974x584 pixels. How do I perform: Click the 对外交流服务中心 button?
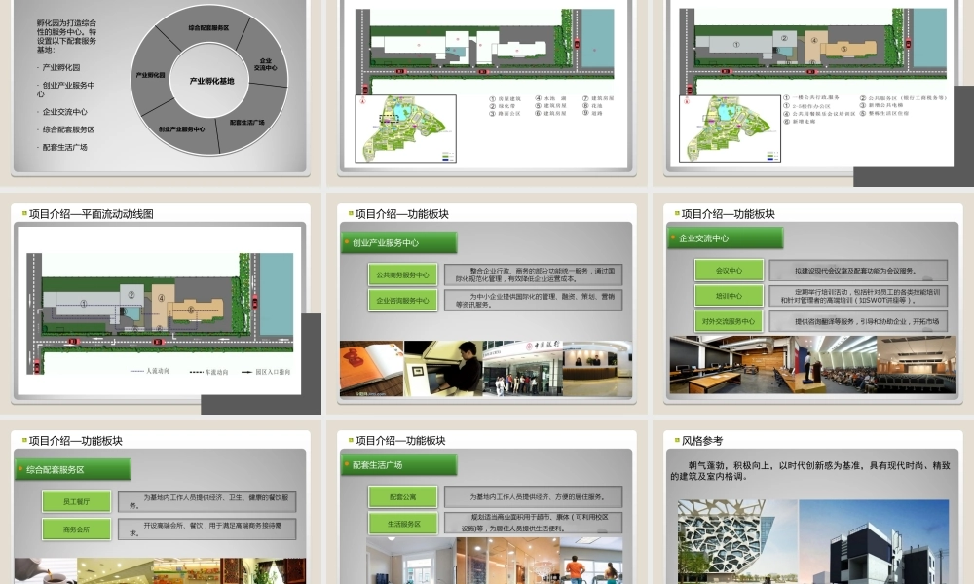click(729, 321)
